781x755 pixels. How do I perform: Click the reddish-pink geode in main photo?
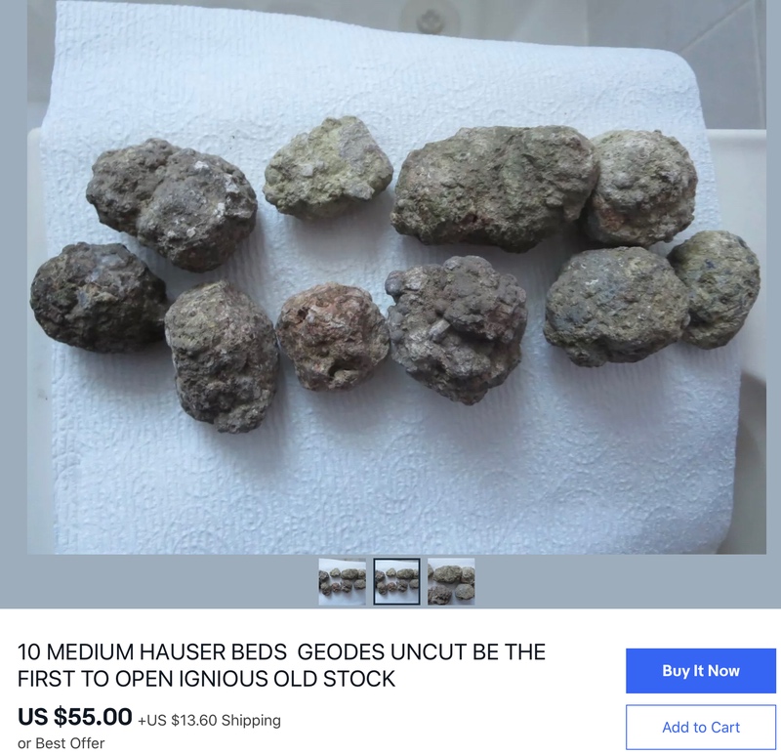pyautogui.click(x=332, y=336)
